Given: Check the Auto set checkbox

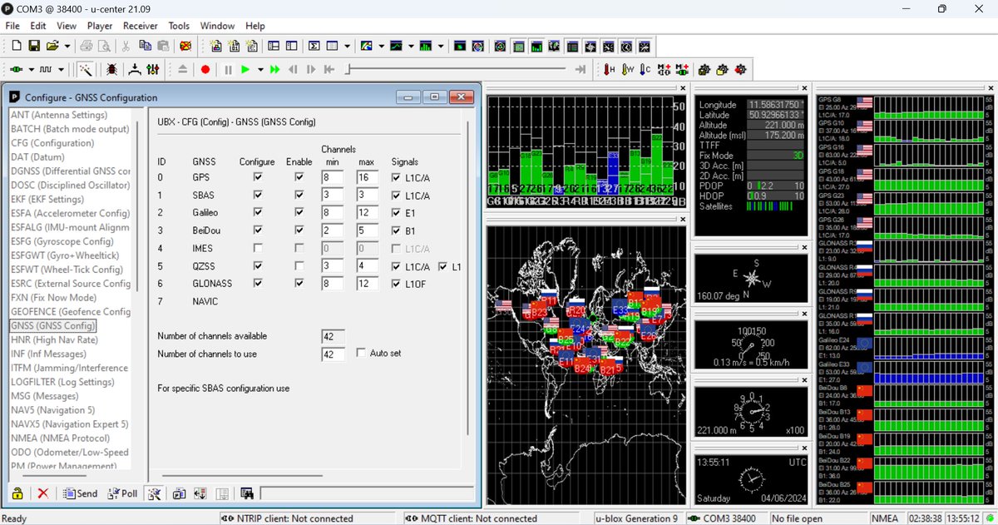Looking at the screenshot, I should coord(361,353).
